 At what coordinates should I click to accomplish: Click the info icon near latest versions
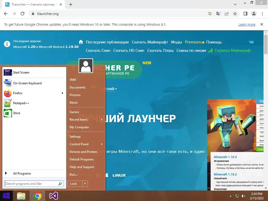[7, 44]
